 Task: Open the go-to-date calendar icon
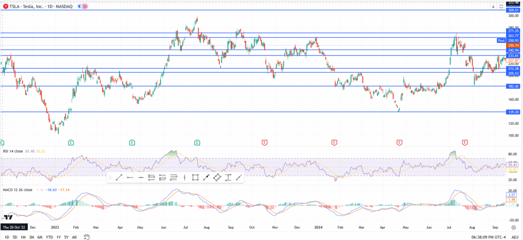point(87,236)
